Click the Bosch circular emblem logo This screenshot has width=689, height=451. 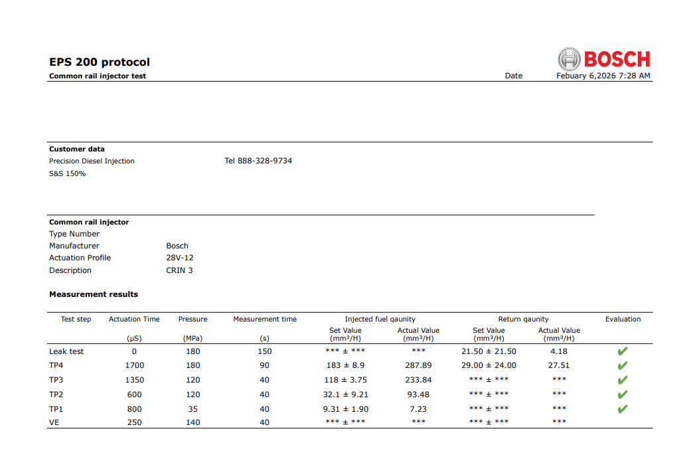point(569,59)
